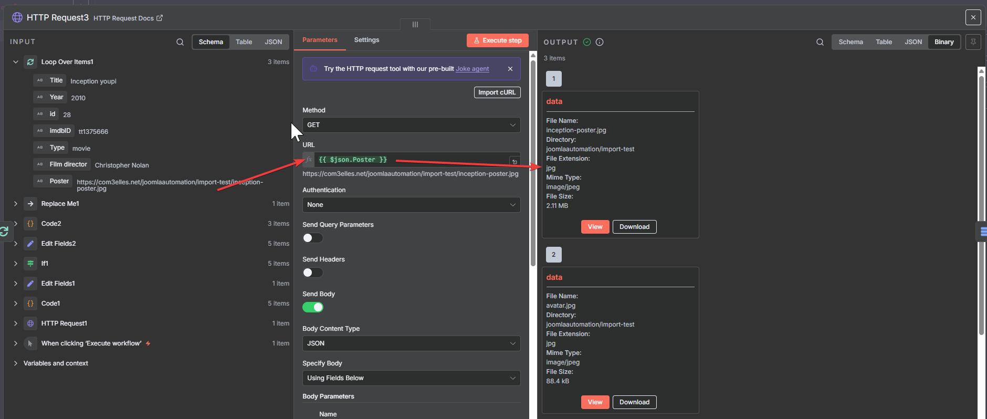Switch the output view to JSON

pos(913,42)
